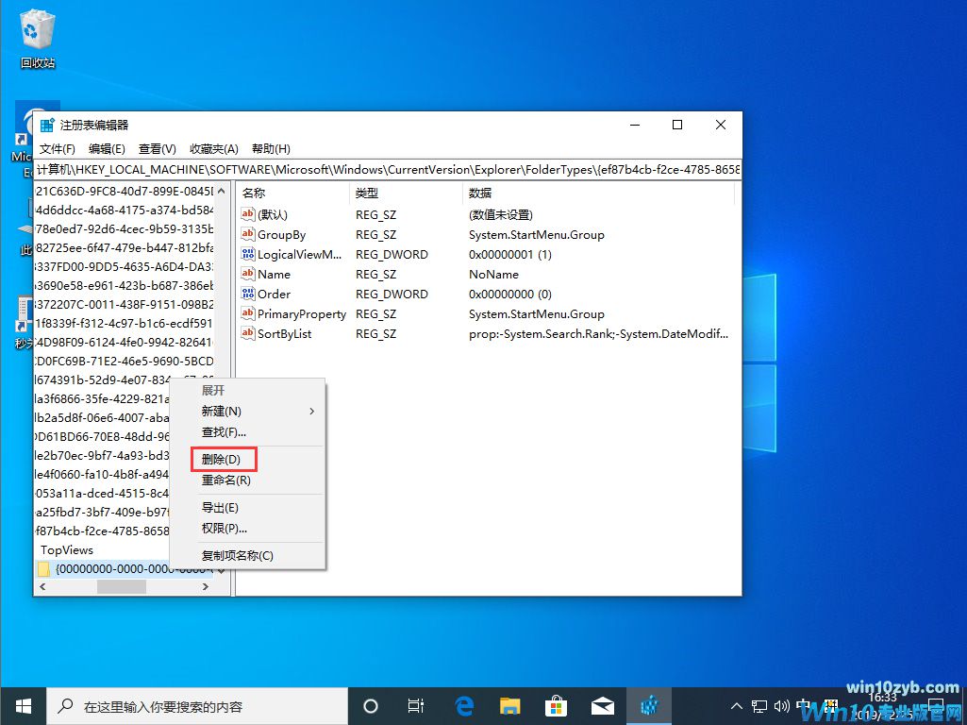Open the 编辑(E) menu in Registry Editor

tap(106, 148)
